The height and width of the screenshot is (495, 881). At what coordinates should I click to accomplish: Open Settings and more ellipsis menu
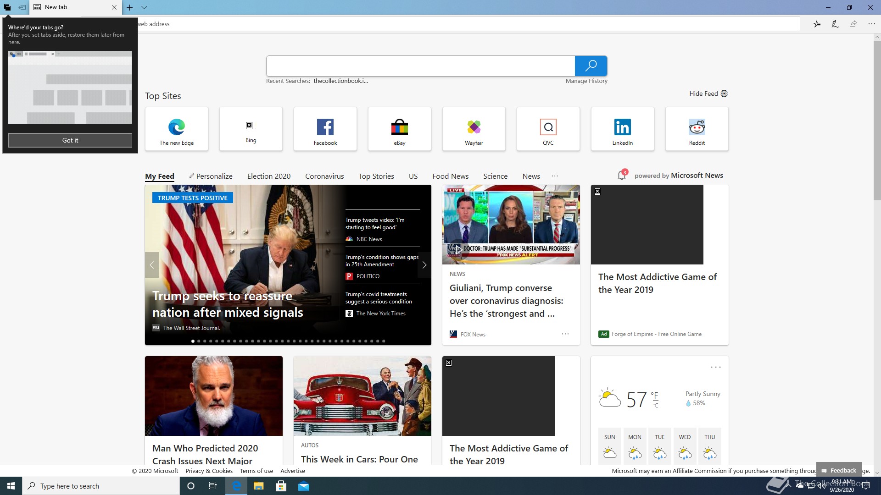[x=871, y=24]
